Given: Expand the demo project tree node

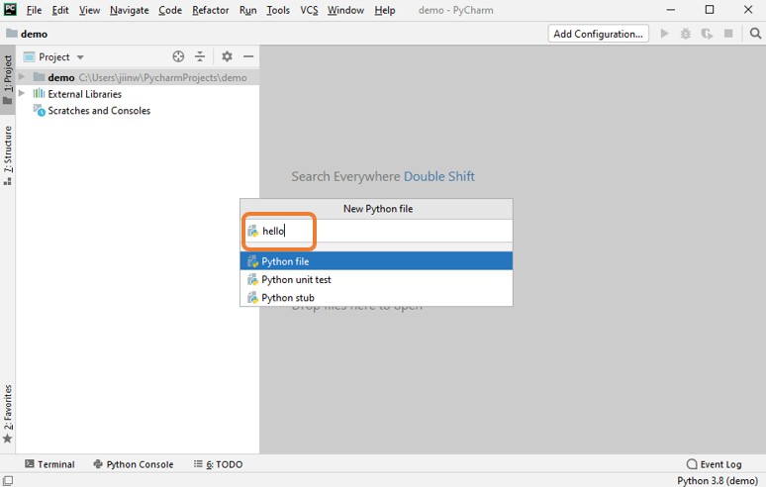Looking at the screenshot, I should [22, 76].
